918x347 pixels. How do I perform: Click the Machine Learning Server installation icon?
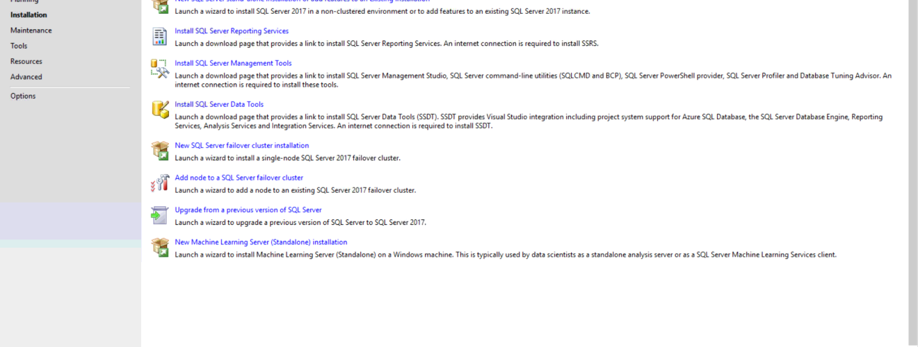click(x=160, y=248)
